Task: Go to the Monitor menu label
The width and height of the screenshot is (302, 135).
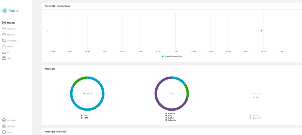Action: [11, 23]
